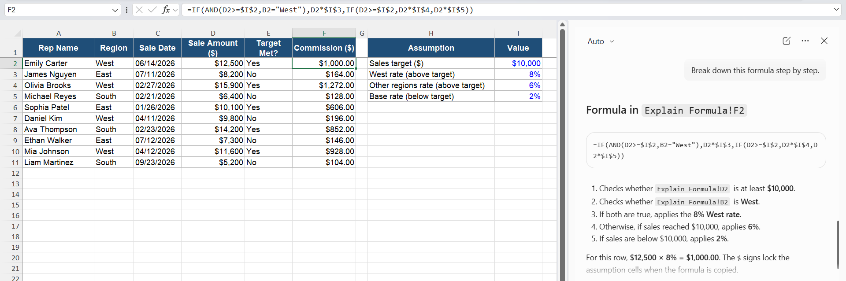Click the Copilot pane scrollbar thumb

coord(838,244)
